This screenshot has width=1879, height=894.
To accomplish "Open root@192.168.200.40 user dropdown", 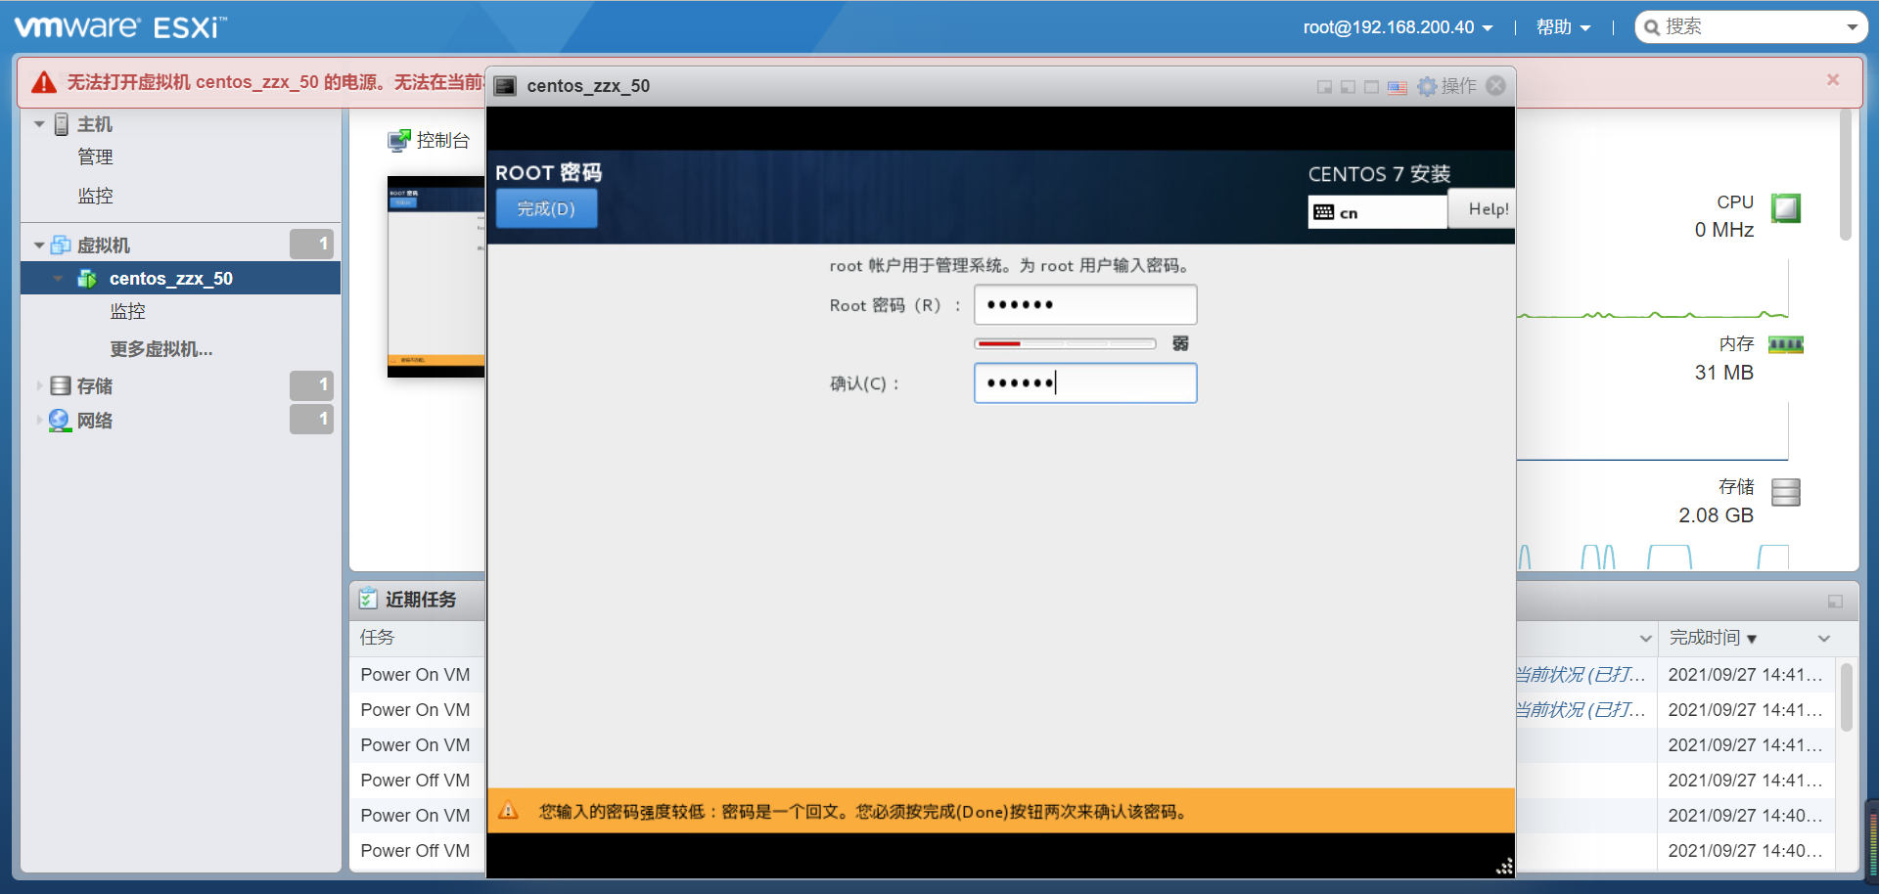I will click(1398, 27).
